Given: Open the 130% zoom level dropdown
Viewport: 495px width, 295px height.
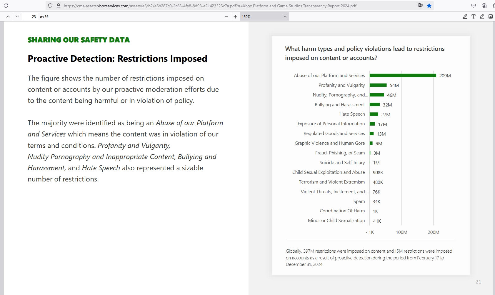Looking at the screenshot, I should coord(264,16).
